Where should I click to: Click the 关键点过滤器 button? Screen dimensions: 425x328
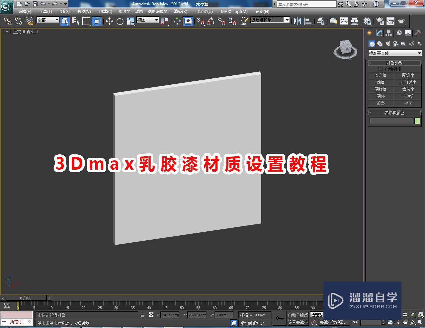[x=334, y=322]
